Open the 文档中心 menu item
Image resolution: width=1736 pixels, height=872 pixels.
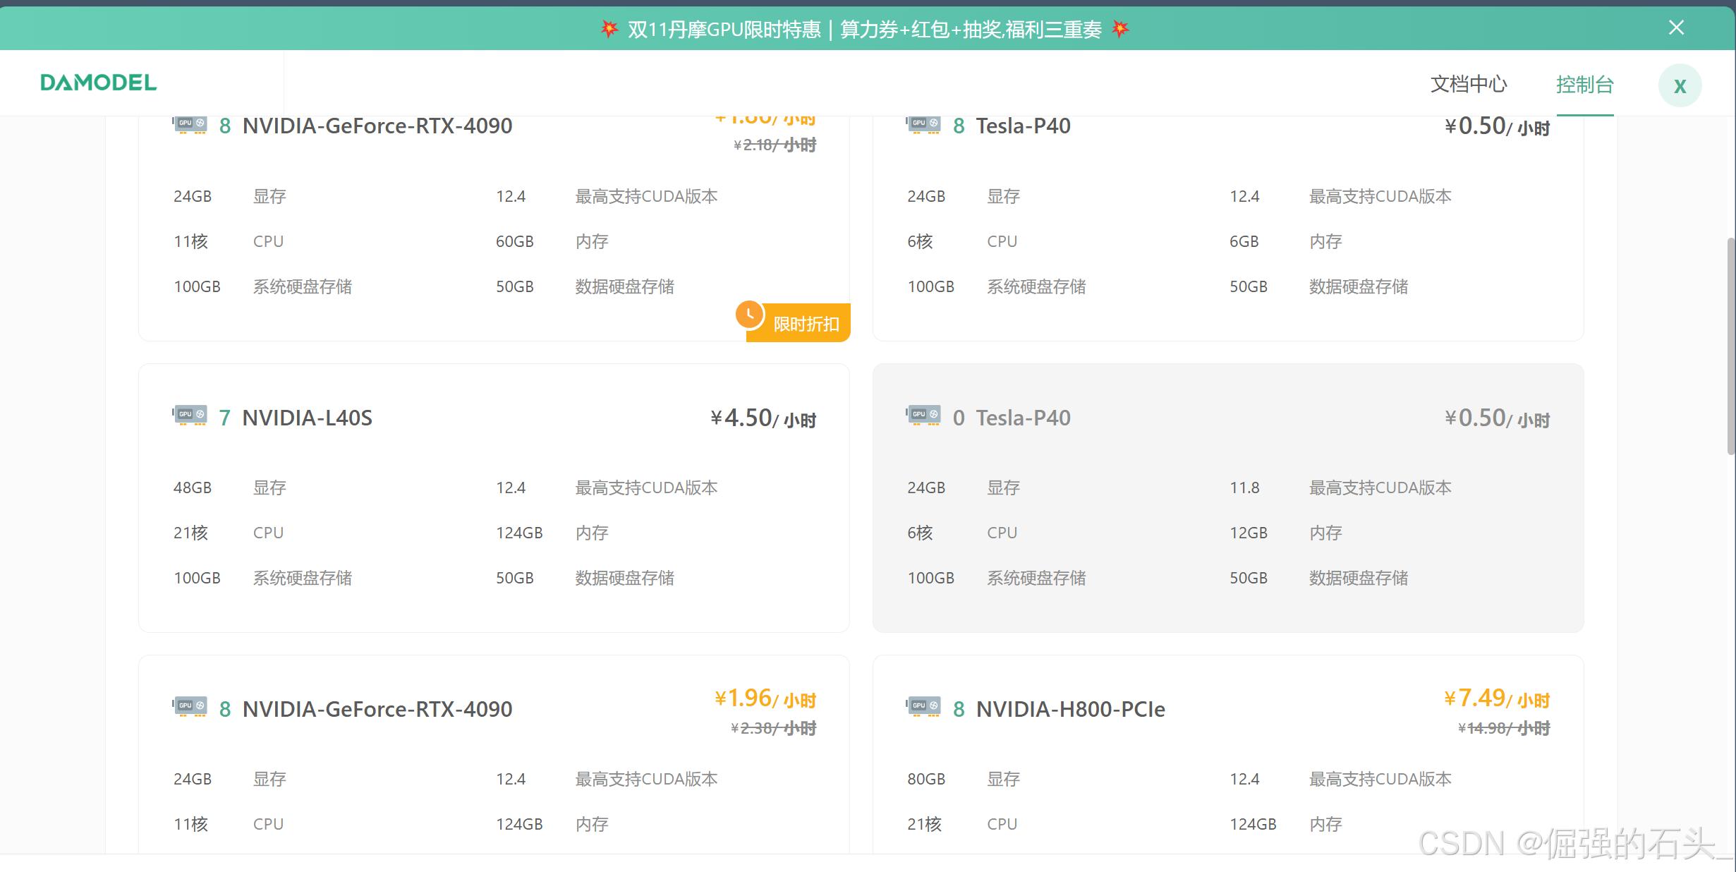(x=1469, y=85)
